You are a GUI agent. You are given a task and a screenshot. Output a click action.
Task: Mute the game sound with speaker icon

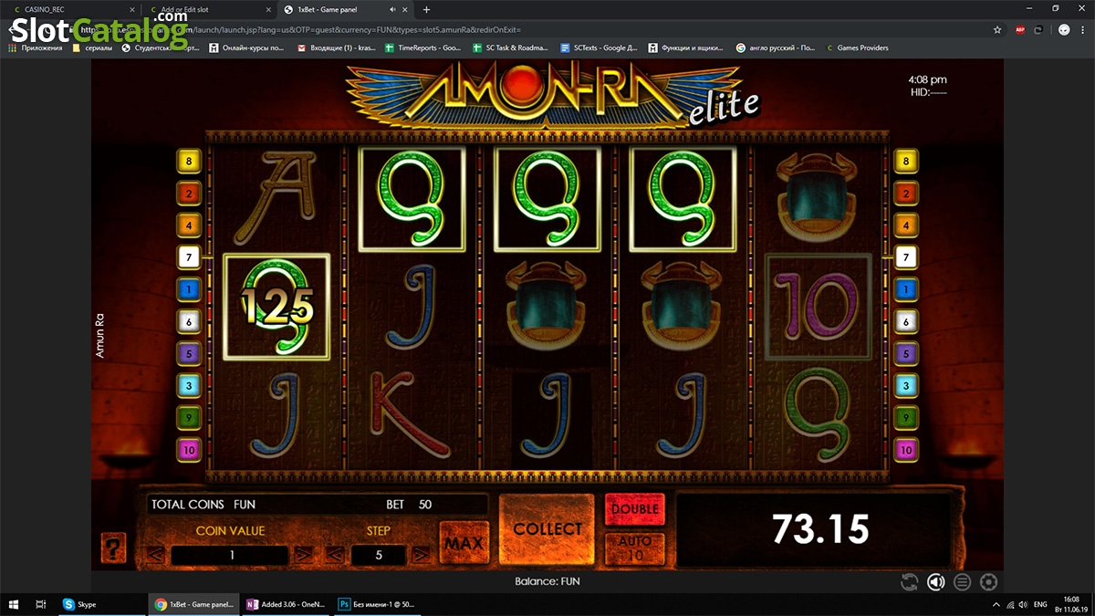[935, 582]
